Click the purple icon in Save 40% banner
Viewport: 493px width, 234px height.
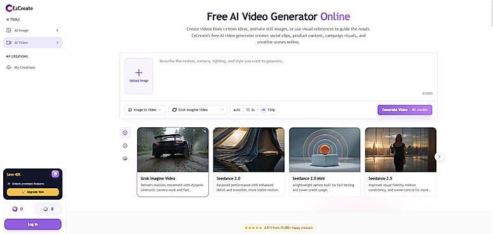pyautogui.click(x=55, y=174)
